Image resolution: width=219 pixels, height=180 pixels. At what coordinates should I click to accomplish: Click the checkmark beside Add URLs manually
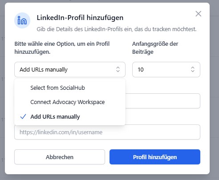[23, 116]
